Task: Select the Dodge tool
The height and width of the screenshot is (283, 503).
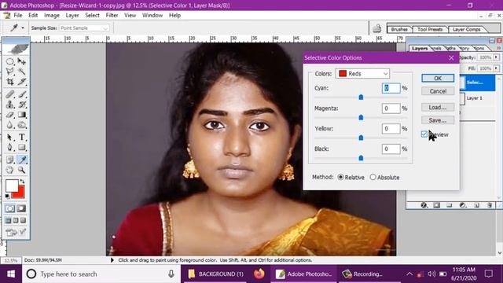Action: click(22, 125)
